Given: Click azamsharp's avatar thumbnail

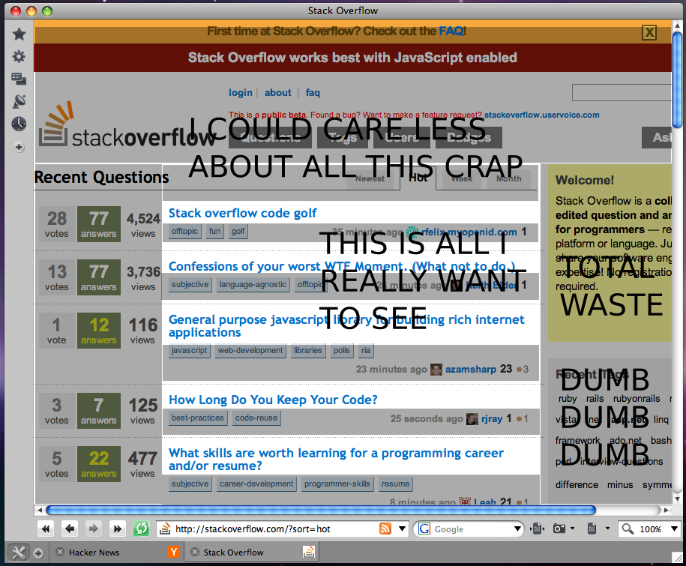Looking at the screenshot, I should point(436,370).
